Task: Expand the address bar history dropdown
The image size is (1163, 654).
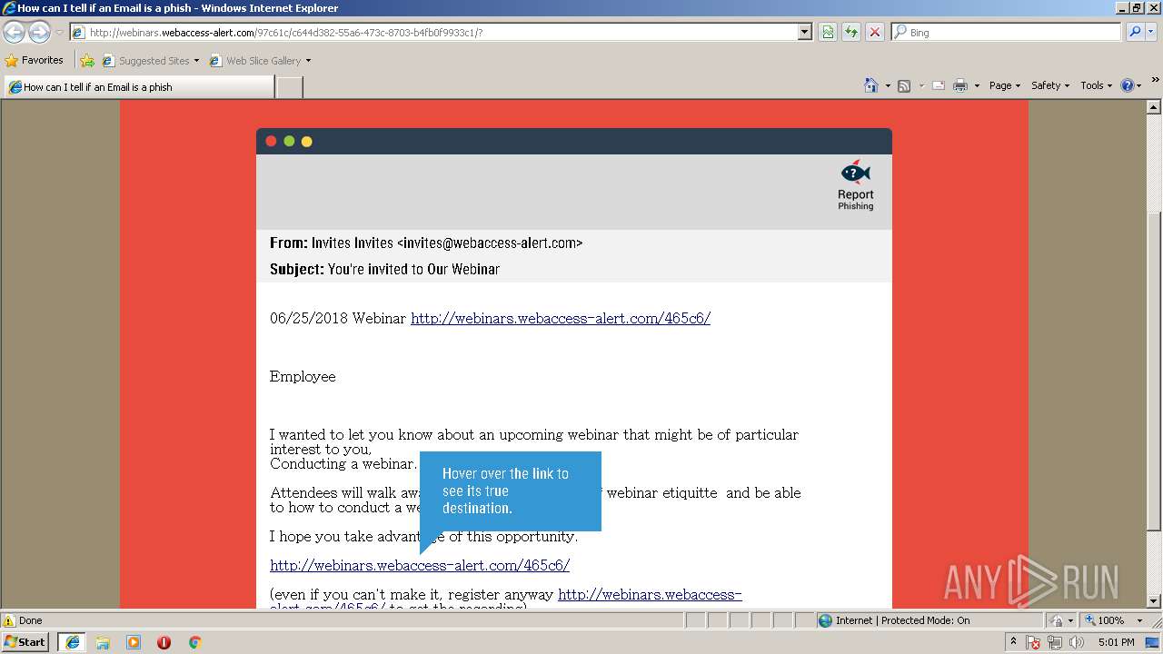Action: click(805, 32)
